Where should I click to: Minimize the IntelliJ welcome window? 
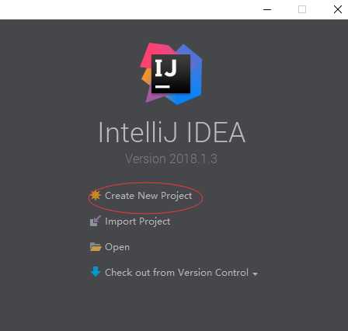(x=267, y=9)
